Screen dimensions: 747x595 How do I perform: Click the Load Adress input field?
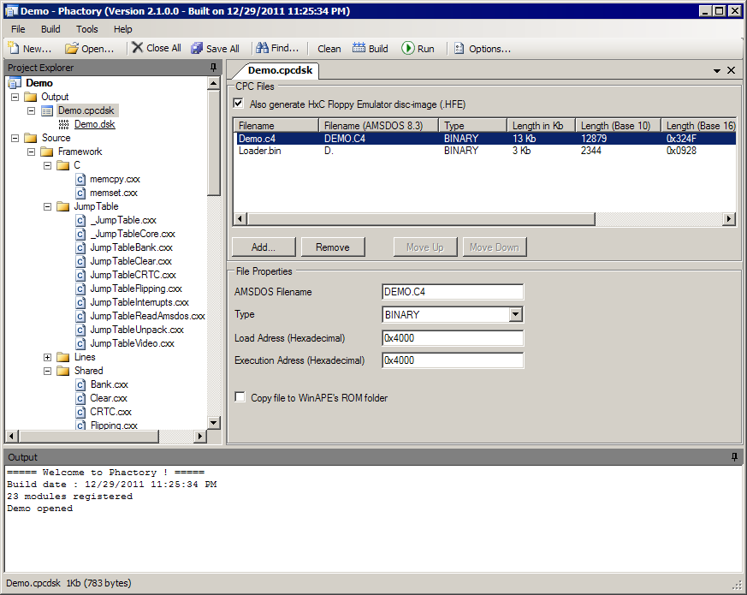click(452, 338)
